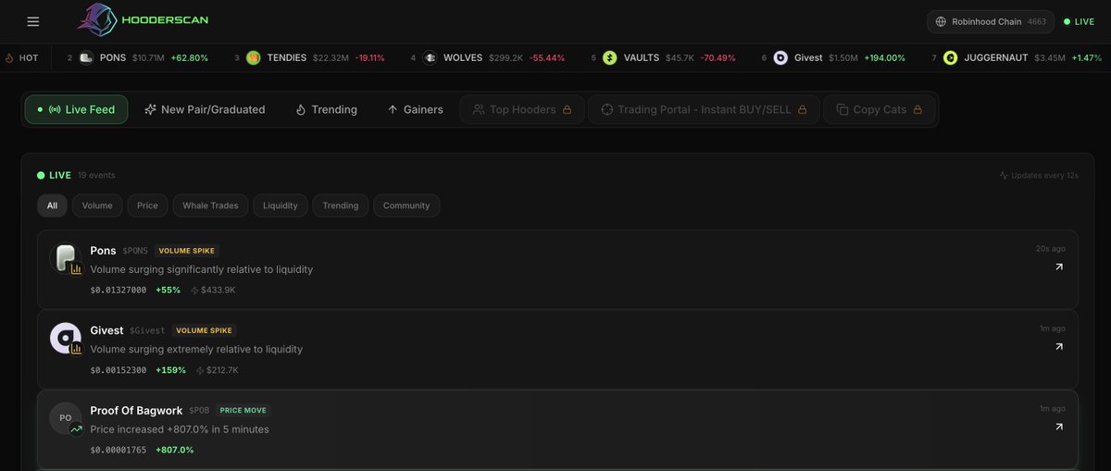Click the TENDIES ticker entry
The width and height of the screenshot is (1111, 471).
point(309,57)
